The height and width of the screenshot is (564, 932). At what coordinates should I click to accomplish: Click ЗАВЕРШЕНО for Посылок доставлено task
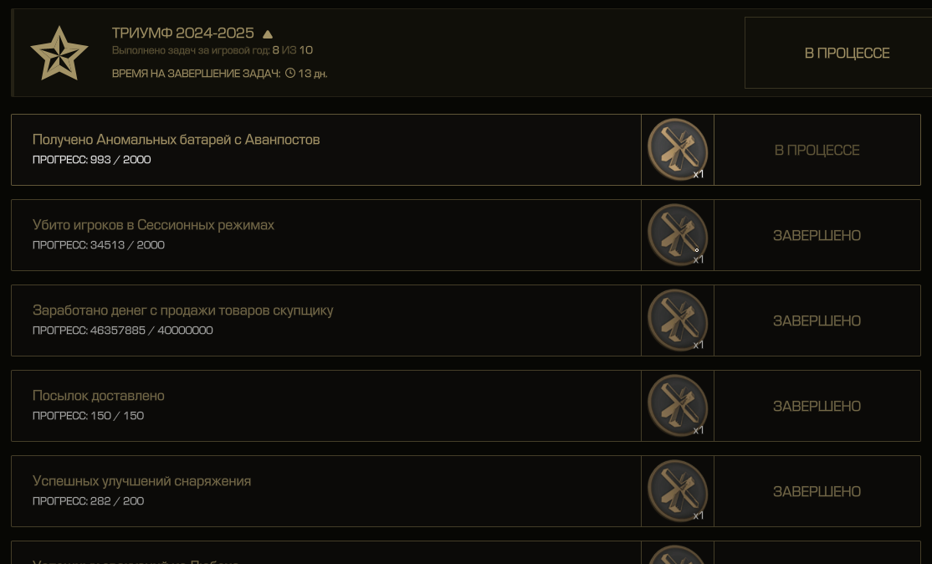[x=817, y=406]
